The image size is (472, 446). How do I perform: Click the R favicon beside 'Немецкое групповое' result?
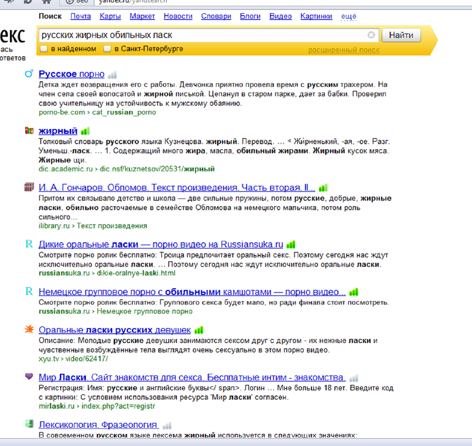tap(29, 291)
